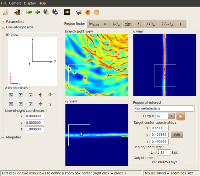
Task: Click the camera with pencil icon
Action: 55,12
